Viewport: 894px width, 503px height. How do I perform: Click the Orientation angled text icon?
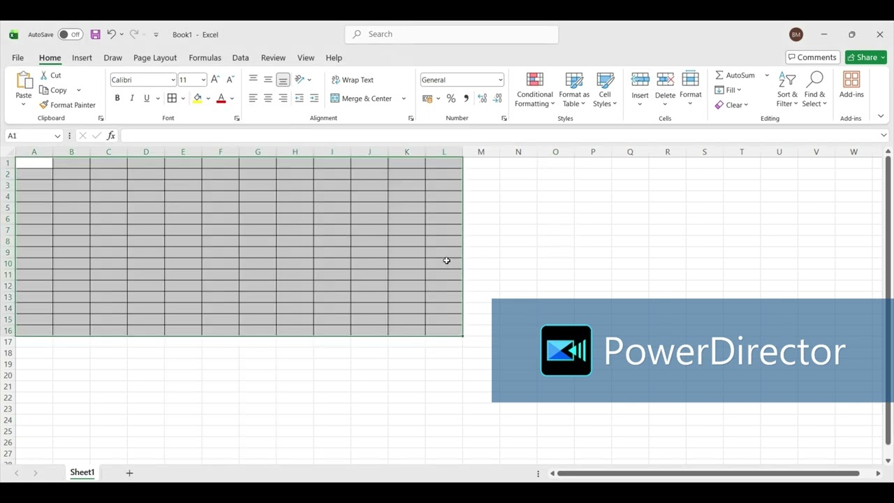point(300,80)
